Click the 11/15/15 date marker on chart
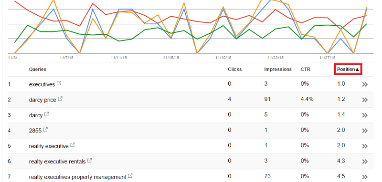 [171, 58]
